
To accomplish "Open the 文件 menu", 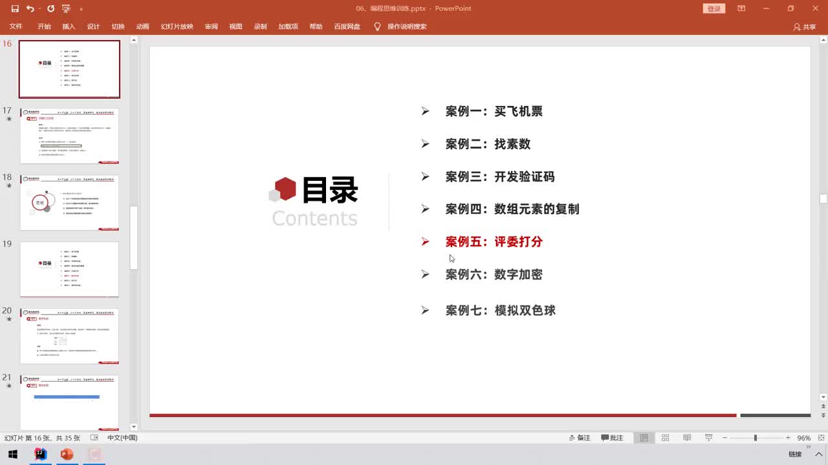I will 16,26.
